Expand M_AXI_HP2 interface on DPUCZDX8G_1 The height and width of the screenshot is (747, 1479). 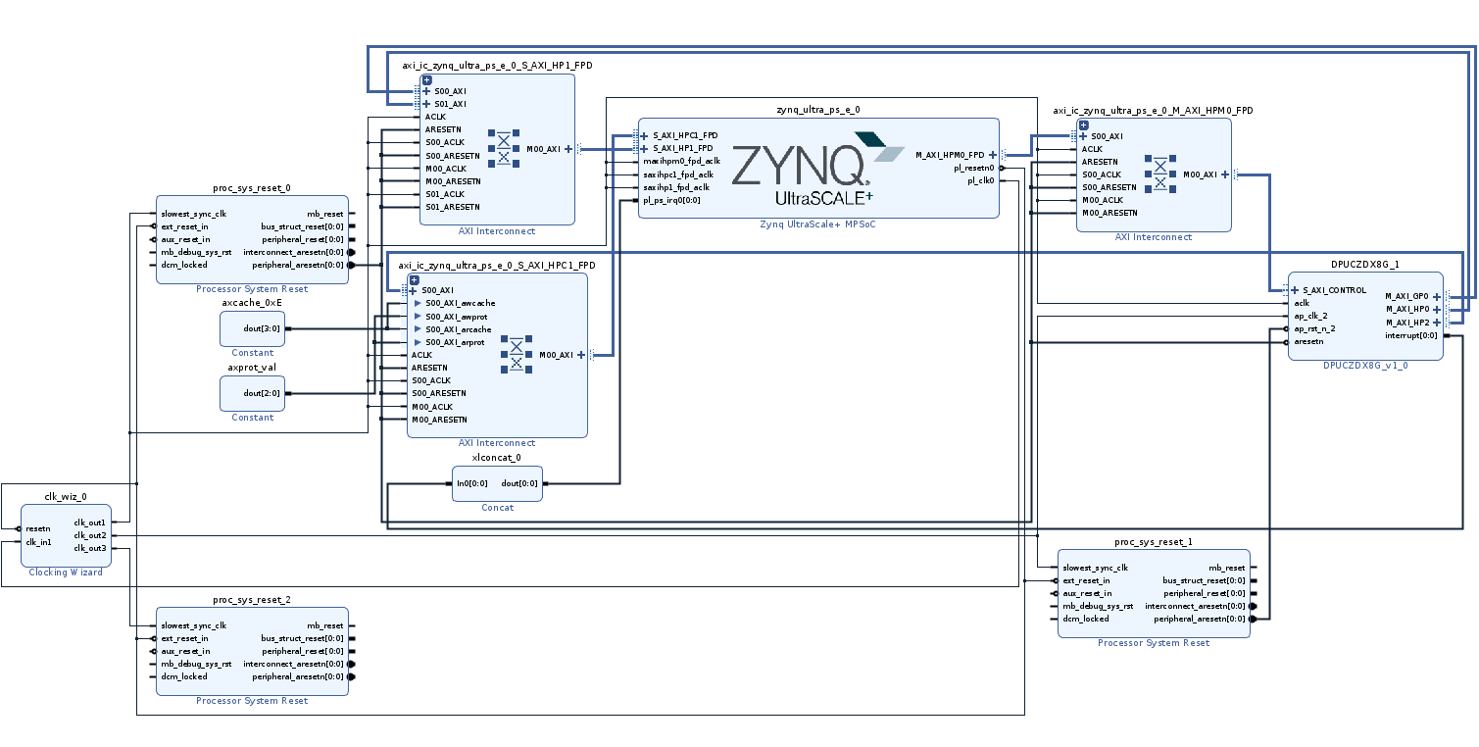1437,322
